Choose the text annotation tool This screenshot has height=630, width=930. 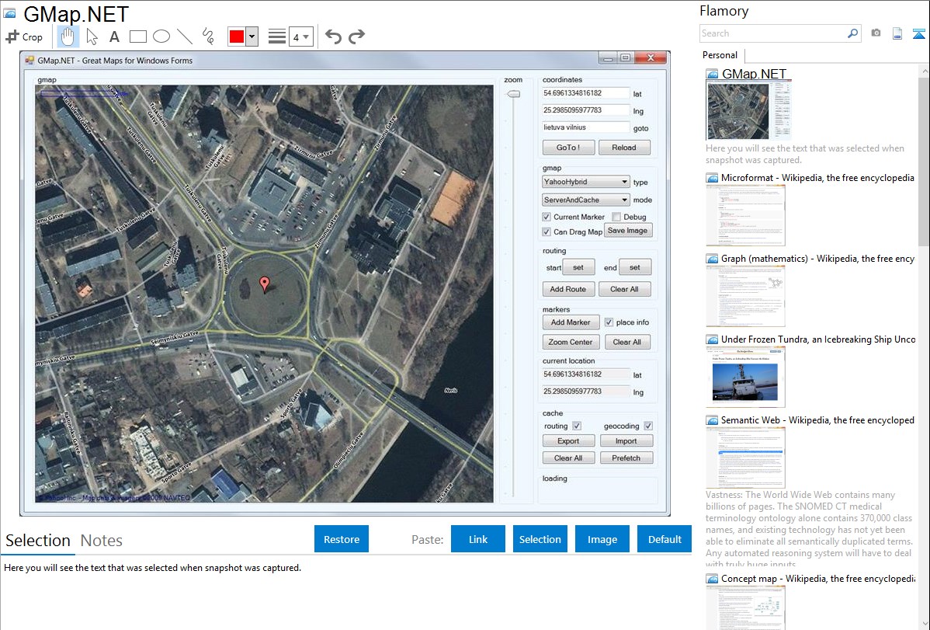tap(114, 37)
